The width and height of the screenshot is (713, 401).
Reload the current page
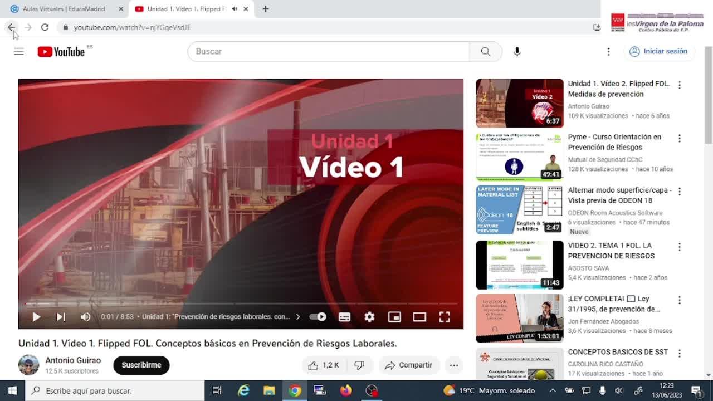click(45, 27)
